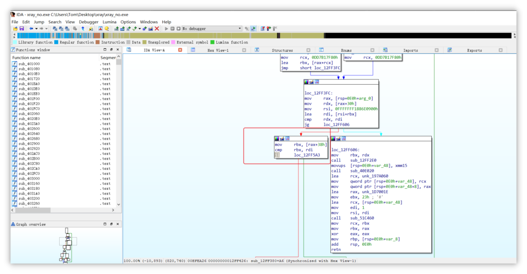Expand the forward-history dropdown arrow

tap(46, 29)
